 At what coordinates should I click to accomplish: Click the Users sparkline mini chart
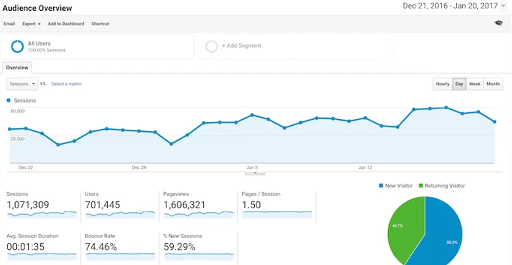tap(120, 214)
